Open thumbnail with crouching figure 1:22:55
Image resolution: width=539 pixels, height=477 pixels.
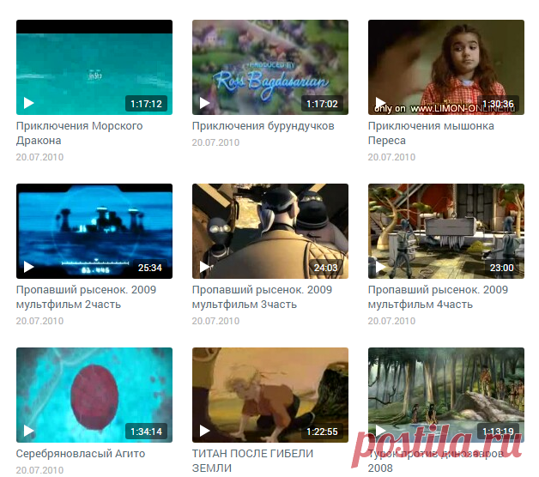coord(270,395)
